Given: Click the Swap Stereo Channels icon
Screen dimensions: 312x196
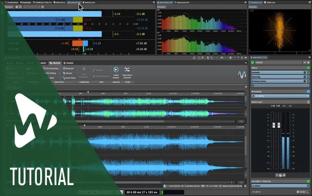Looking at the screenshot, I should coord(127,69).
